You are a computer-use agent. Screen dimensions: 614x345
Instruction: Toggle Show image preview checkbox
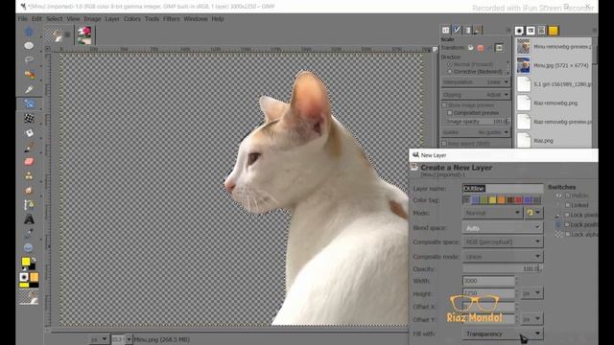(444, 105)
